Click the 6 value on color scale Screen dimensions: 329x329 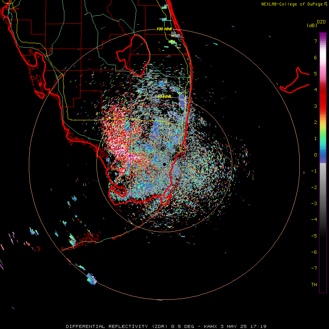tap(315, 57)
